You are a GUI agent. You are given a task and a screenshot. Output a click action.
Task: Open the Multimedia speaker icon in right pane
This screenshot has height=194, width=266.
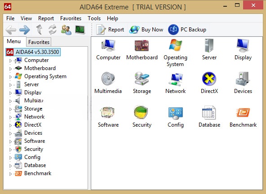coord(108,79)
